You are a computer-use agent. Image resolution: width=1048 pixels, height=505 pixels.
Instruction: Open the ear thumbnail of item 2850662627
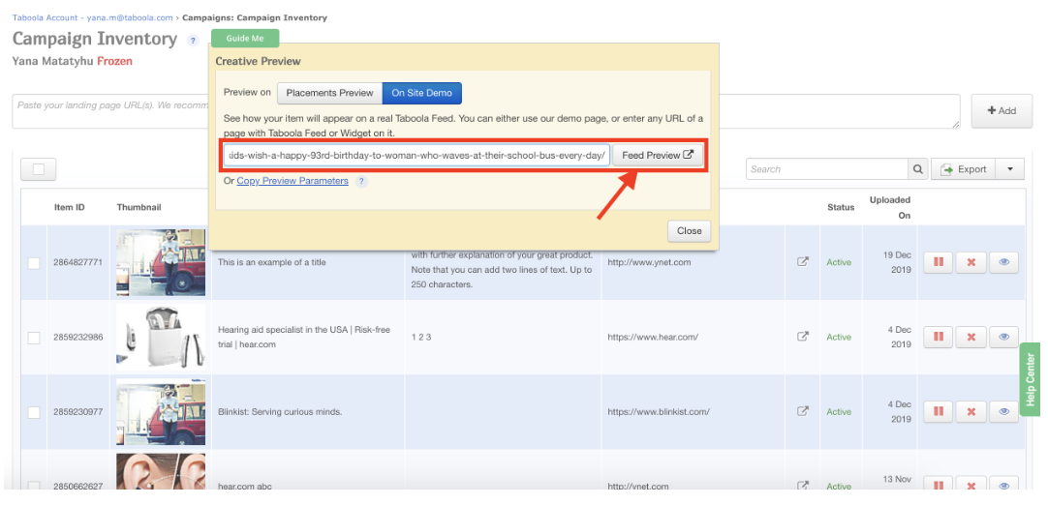tap(161, 471)
